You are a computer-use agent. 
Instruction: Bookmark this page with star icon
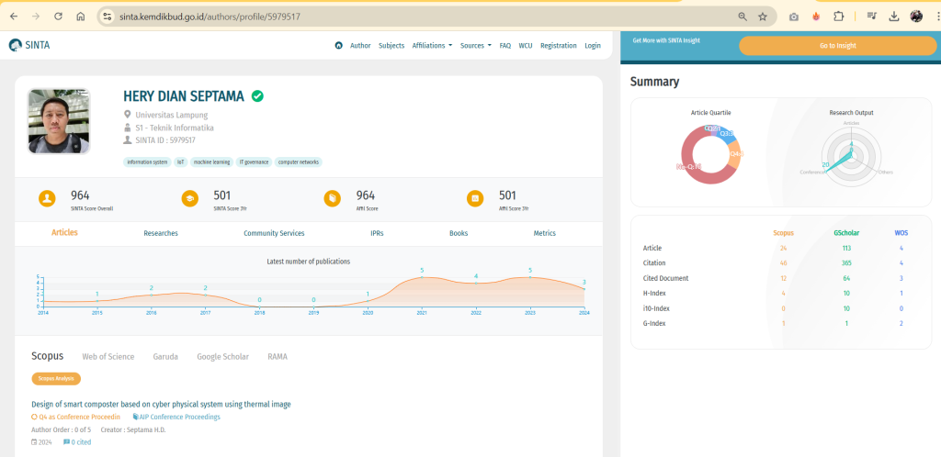pyautogui.click(x=762, y=17)
